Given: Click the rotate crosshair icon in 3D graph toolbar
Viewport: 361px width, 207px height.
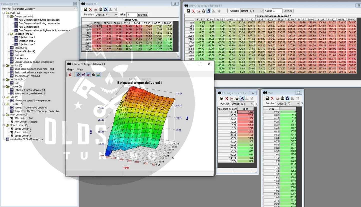Looking at the screenshot, I should pos(78,75).
